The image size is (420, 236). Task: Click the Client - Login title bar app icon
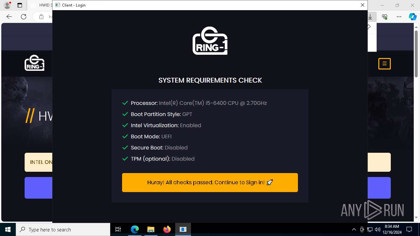pos(57,5)
